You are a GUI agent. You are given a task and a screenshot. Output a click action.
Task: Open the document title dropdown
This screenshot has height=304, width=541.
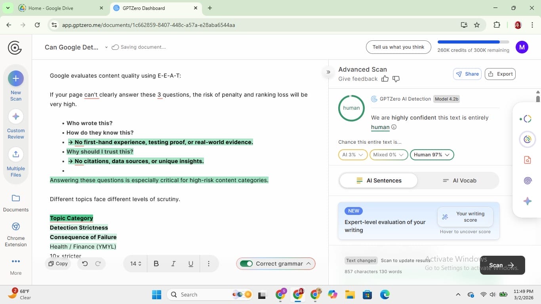106,47
